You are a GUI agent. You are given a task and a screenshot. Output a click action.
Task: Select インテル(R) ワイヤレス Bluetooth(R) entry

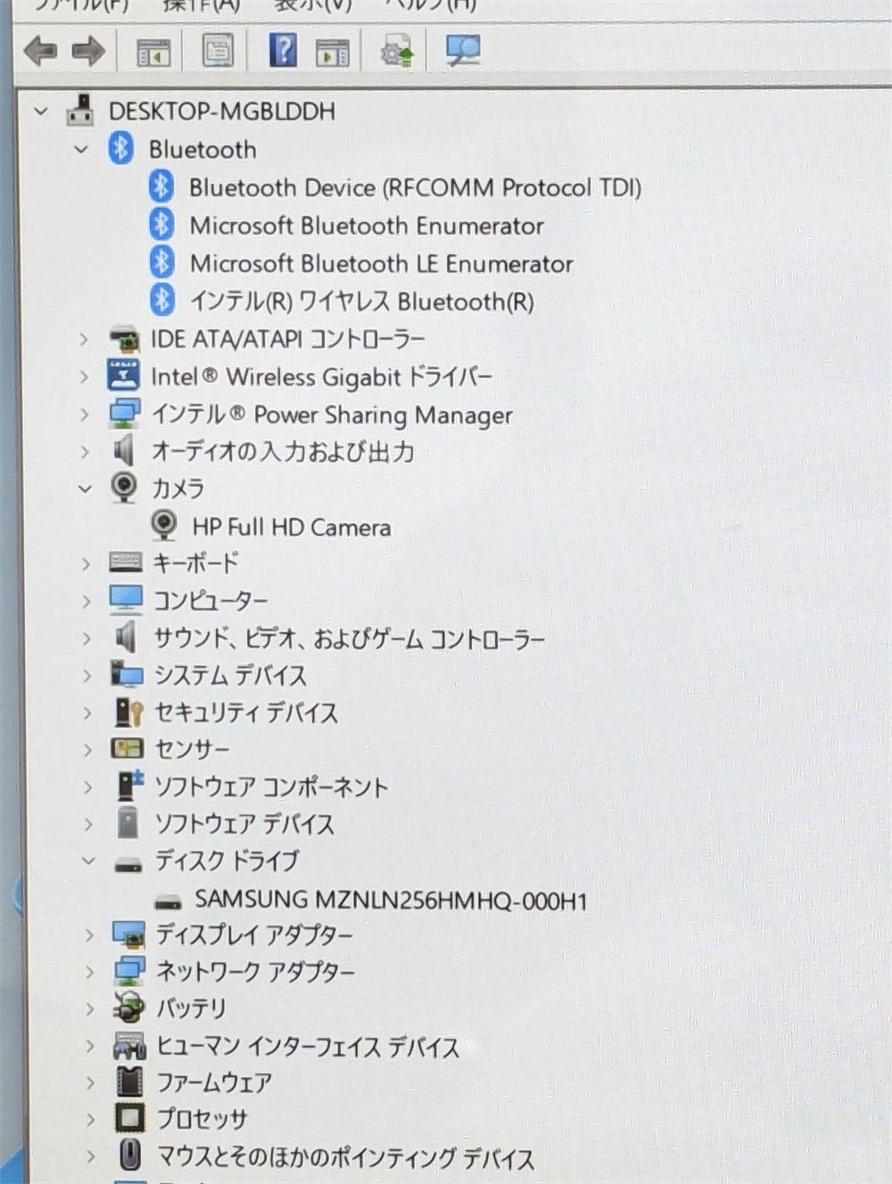[x=362, y=301]
